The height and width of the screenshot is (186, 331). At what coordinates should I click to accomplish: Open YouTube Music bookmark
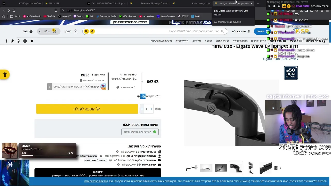[32, 16]
